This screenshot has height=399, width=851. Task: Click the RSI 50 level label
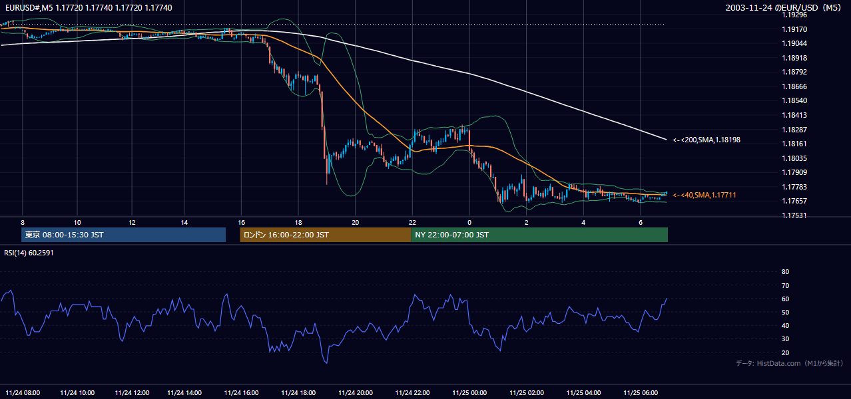pyautogui.click(x=785, y=312)
